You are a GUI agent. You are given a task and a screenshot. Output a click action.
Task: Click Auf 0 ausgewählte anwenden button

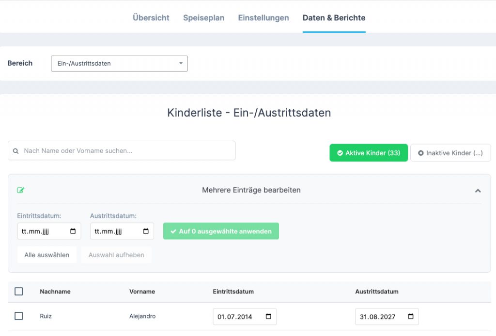[221, 231]
